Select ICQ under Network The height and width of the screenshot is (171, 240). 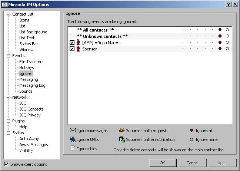click(23, 103)
